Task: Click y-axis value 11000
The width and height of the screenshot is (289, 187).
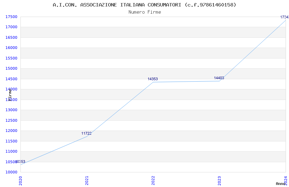Action: [x=12, y=151]
